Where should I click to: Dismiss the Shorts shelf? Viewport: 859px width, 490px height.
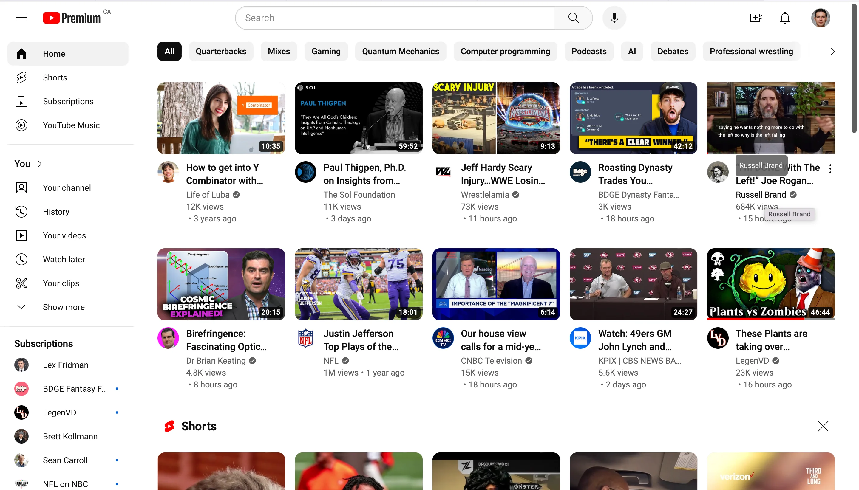pyautogui.click(x=823, y=426)
